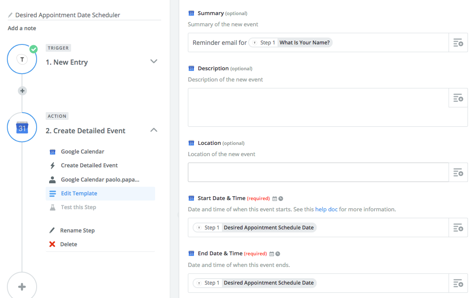Open the insert-field icon beside the Summary box
This screenshot has height=298, width=474.
coord(458,42)
